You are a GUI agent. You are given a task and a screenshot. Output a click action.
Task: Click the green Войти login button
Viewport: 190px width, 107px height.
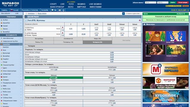(173, 2)
